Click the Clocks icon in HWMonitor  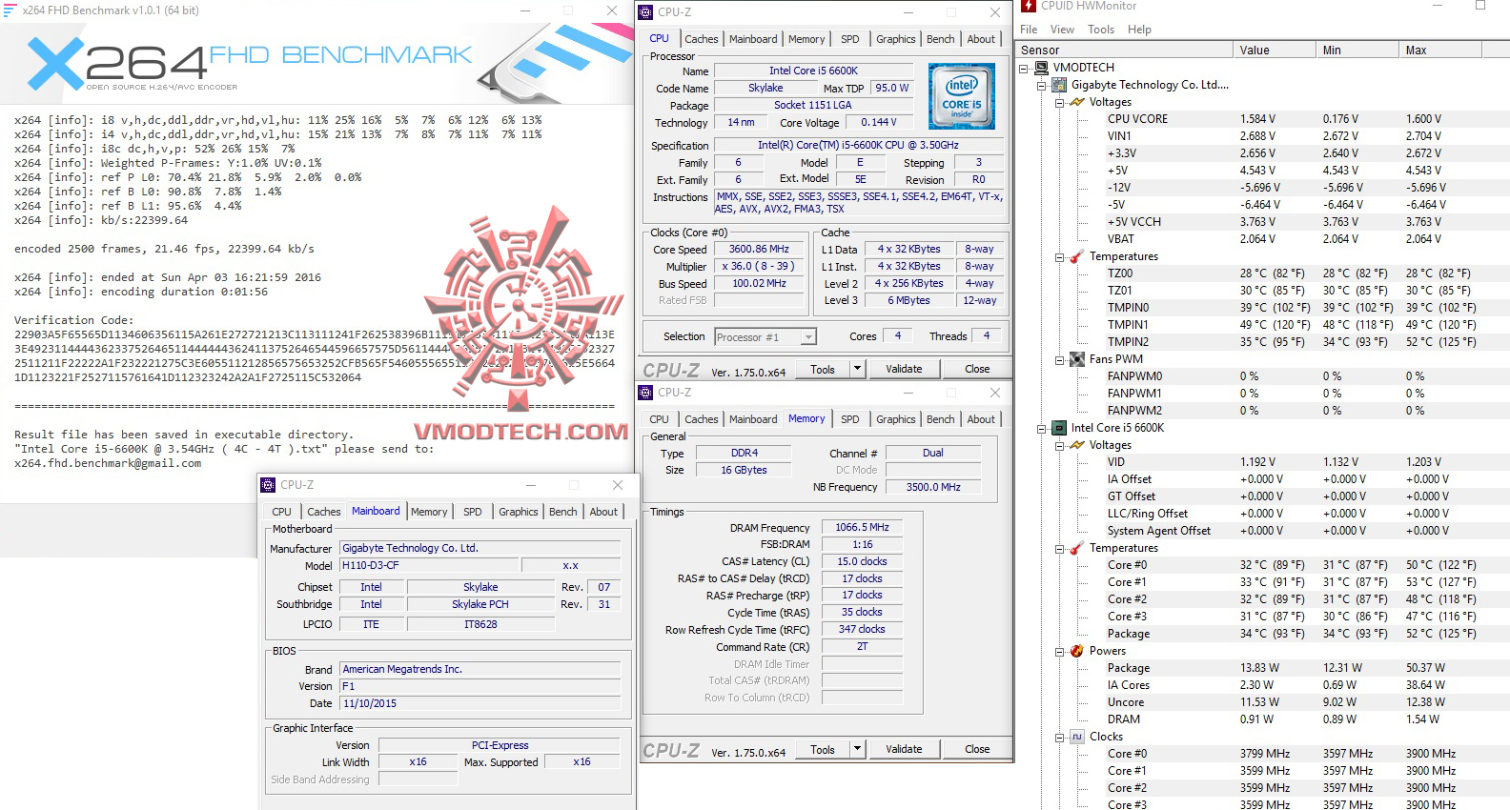pos(1077,737)
